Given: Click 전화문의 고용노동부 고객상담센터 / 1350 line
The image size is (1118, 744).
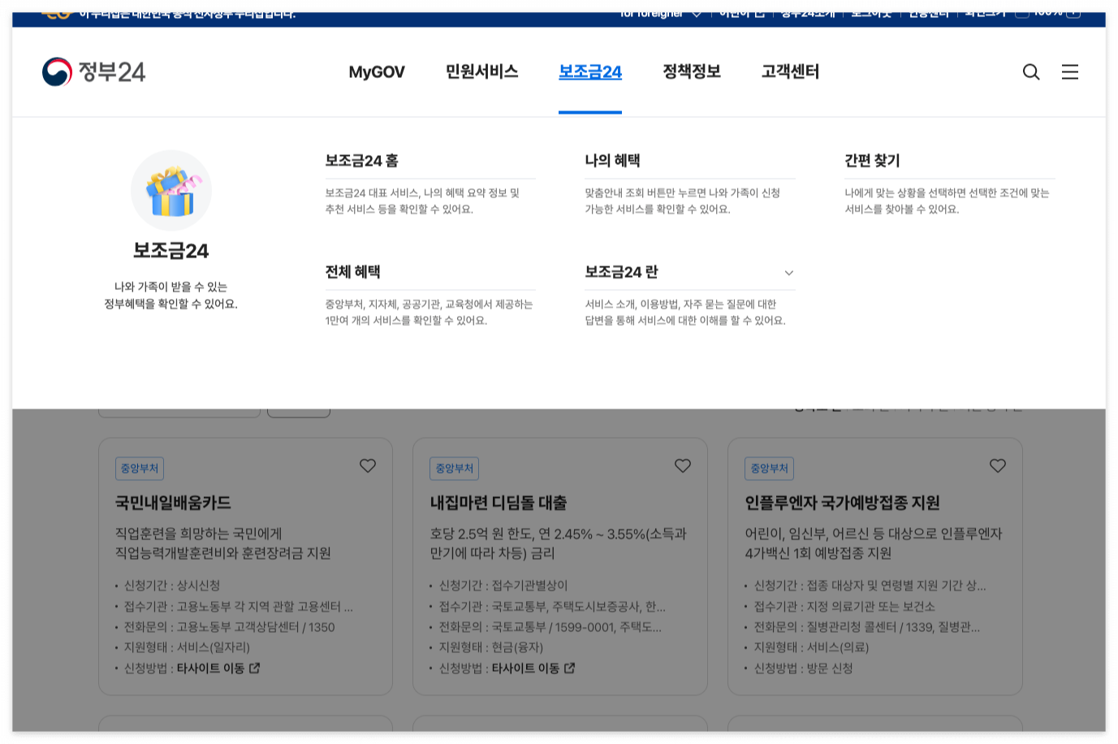Looking at the screenshot, I should (229, 626).
